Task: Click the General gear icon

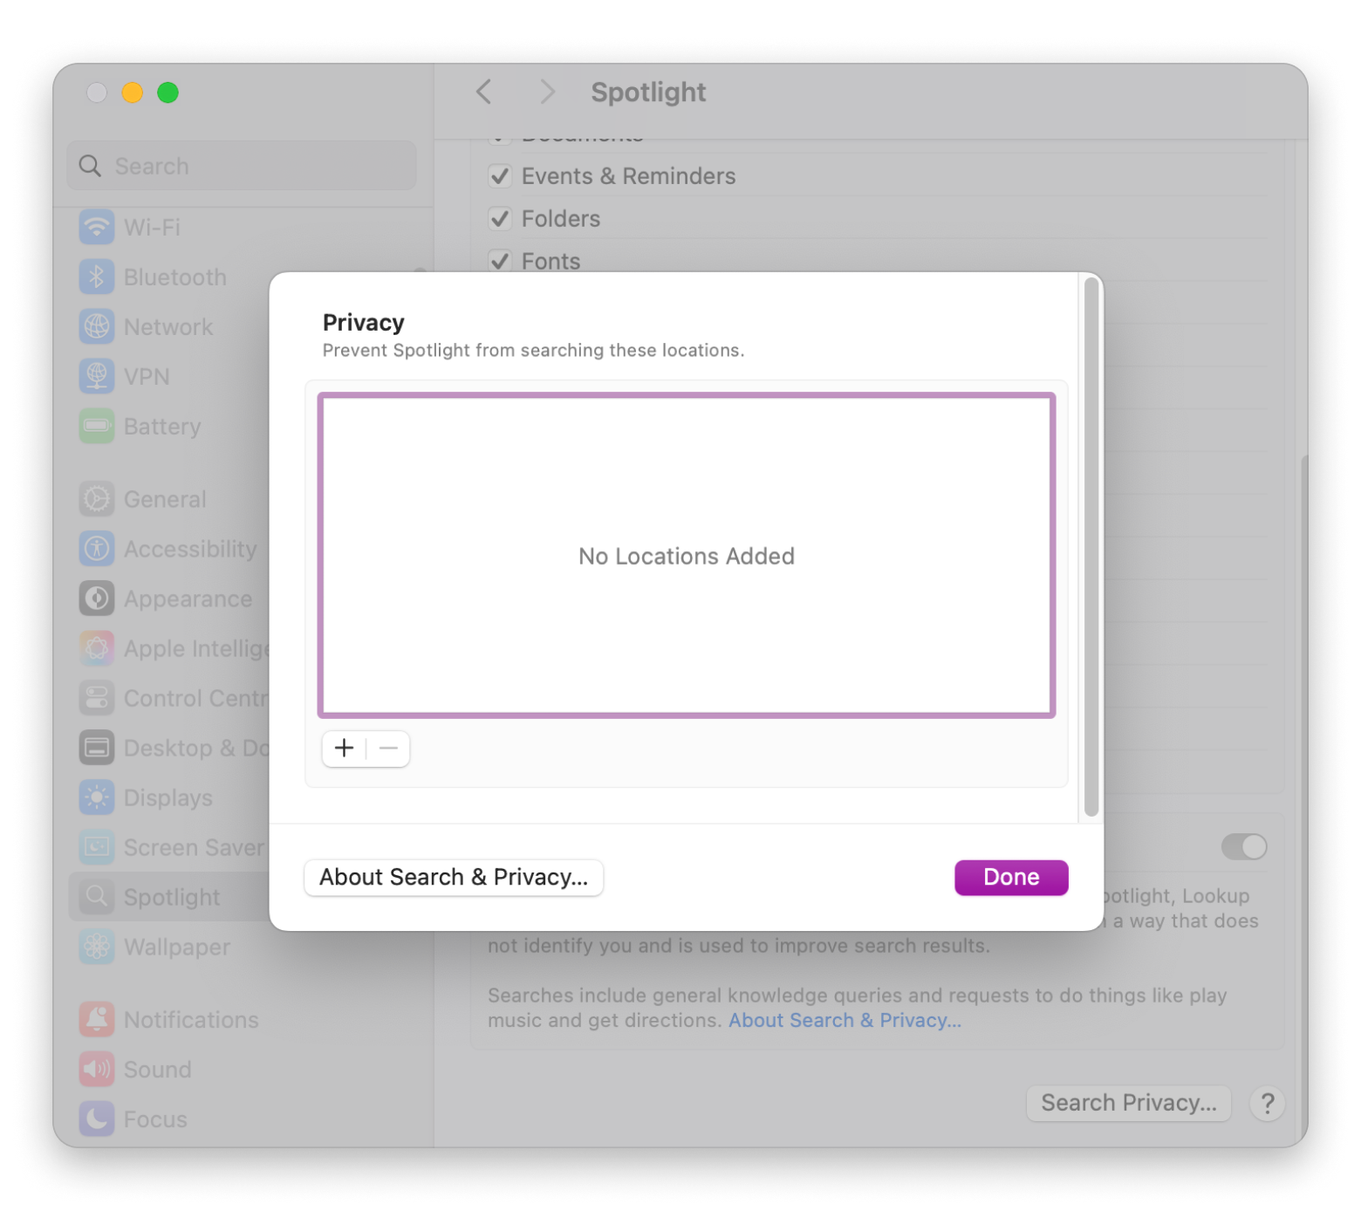Action: [x=97, y=499]
